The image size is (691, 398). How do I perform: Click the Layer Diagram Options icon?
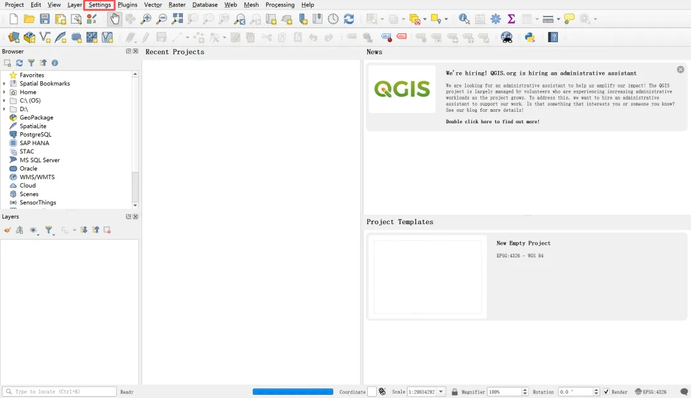coord(367,38)
